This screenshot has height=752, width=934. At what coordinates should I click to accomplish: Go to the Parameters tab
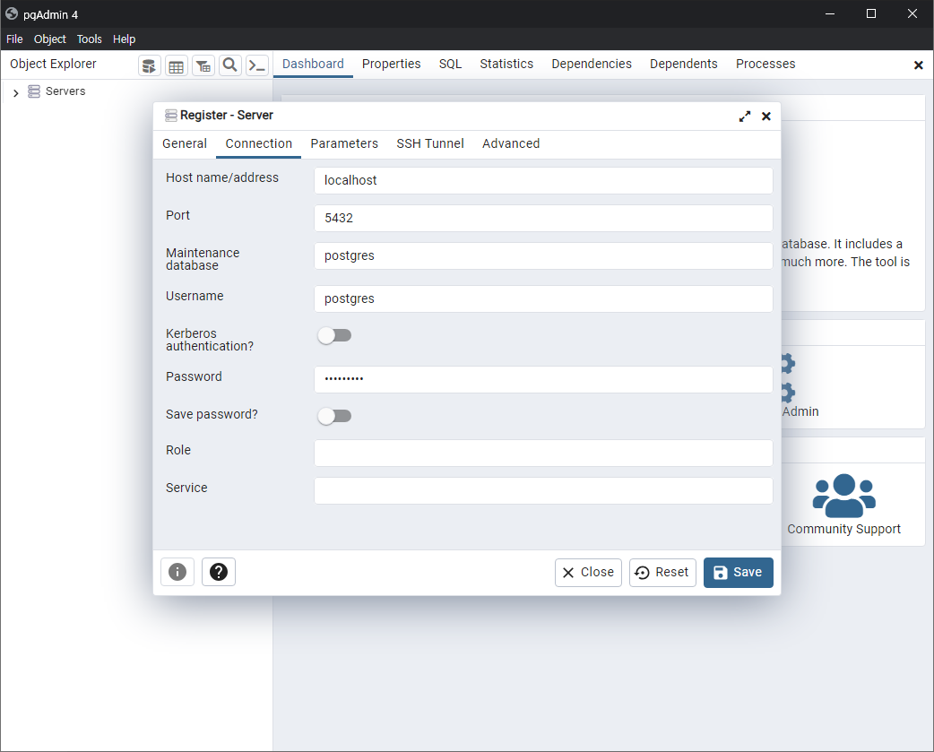(x=344, y=143)
